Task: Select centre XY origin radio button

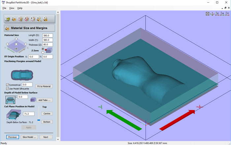Action: click(x=16, y=44)
